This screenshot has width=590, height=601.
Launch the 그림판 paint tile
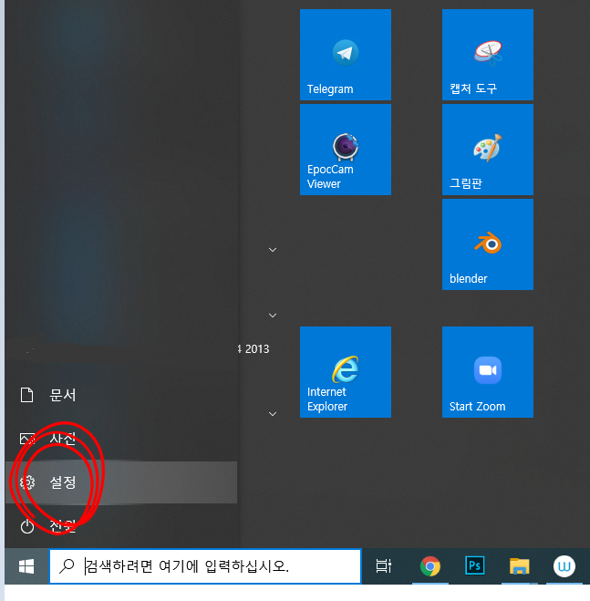point(488,150)
